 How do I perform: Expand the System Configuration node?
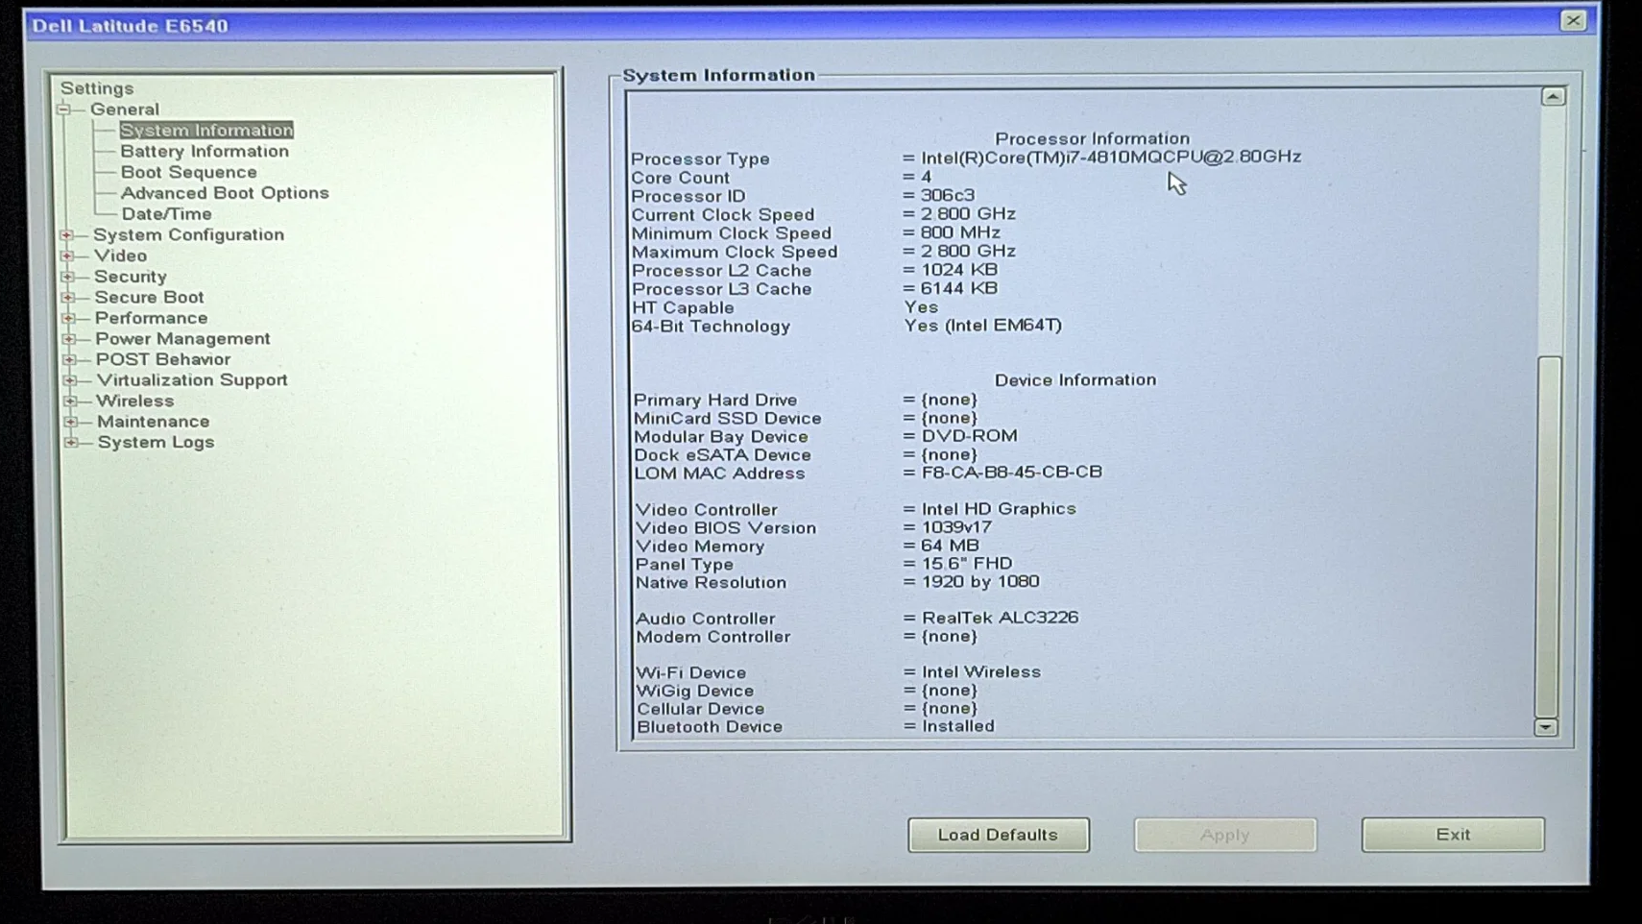coord(66,235)
